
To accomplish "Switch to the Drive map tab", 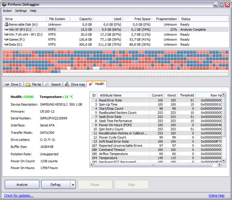I will 75,85.
